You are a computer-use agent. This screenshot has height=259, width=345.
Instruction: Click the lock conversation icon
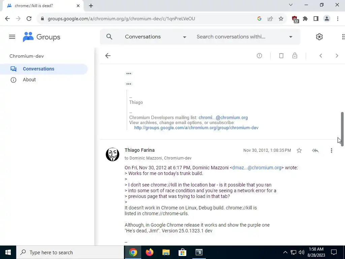point(295,56)
